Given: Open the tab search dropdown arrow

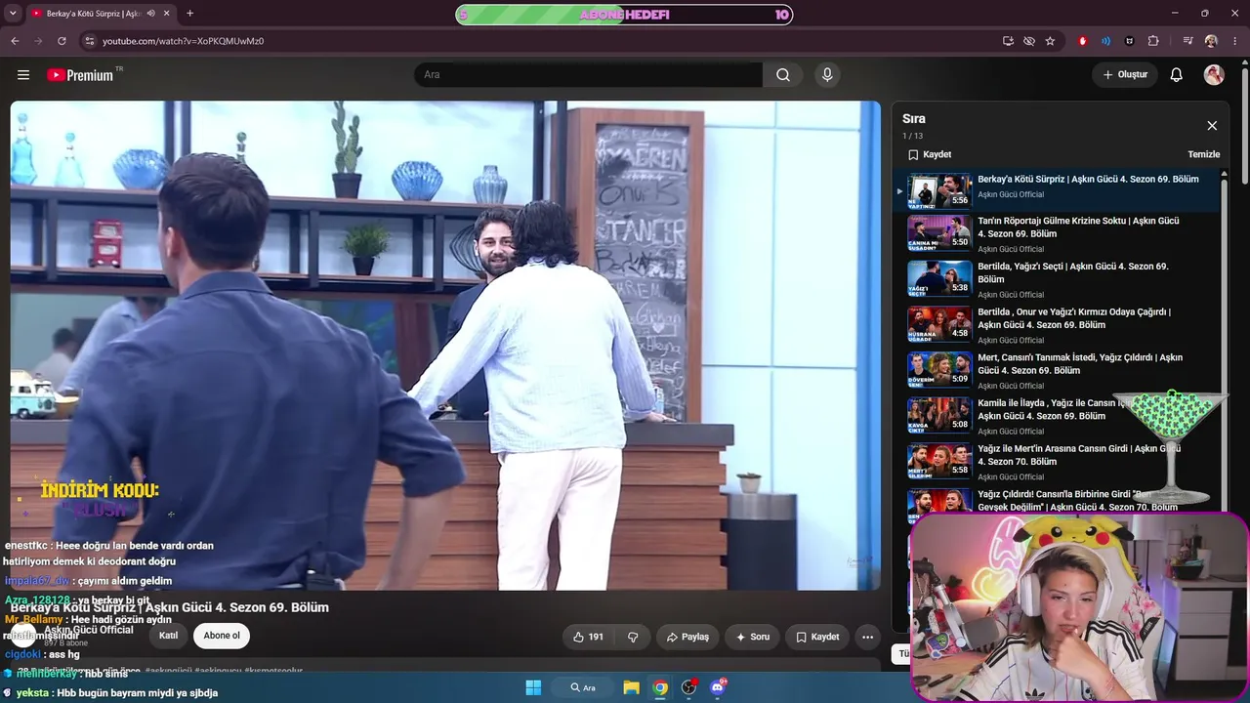Looking at the screenshot, I should click(x=13, y=14).
